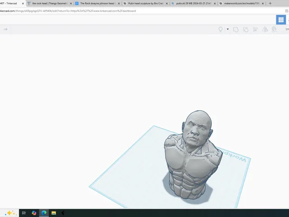289x217 pixels.
Task: Switch to 'Putin head sculpture' tab
Action: [145, 3]
